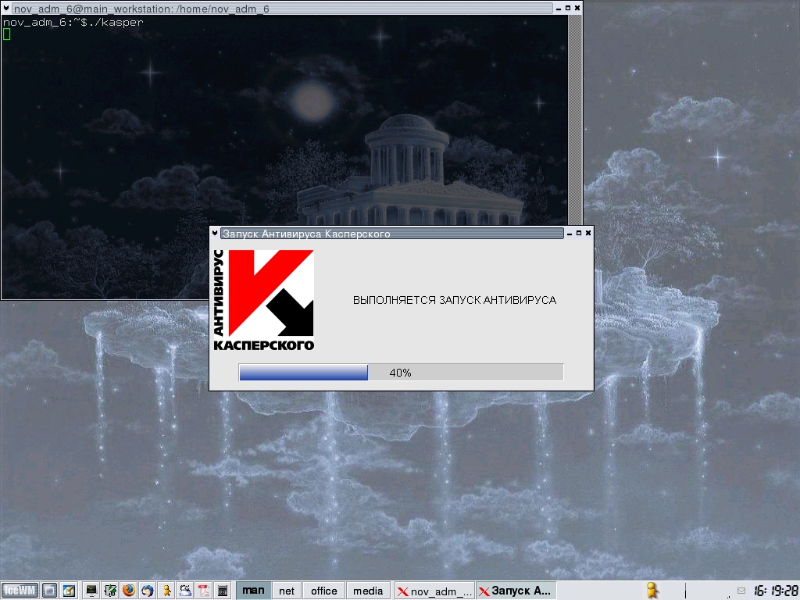Viewport: 800px width, 600px height.
Task: Open the calculator icon in taskbar
Action: pyautogui.click(x=223, y=591)
